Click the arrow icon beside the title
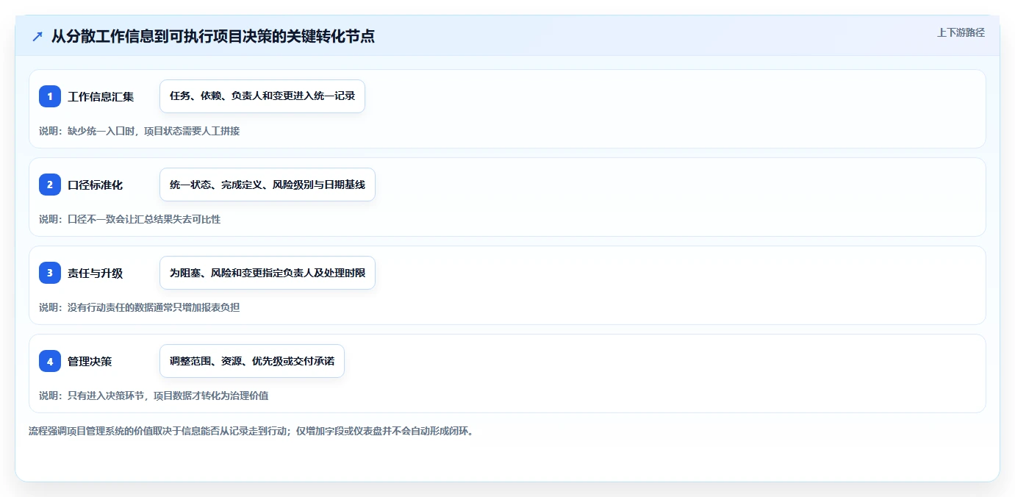The width and height of the screenshot is (1015, 497). point(37,37)
